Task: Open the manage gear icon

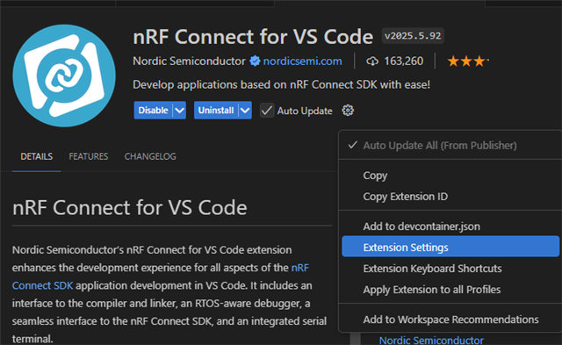Action: click(x=348, y=111)
